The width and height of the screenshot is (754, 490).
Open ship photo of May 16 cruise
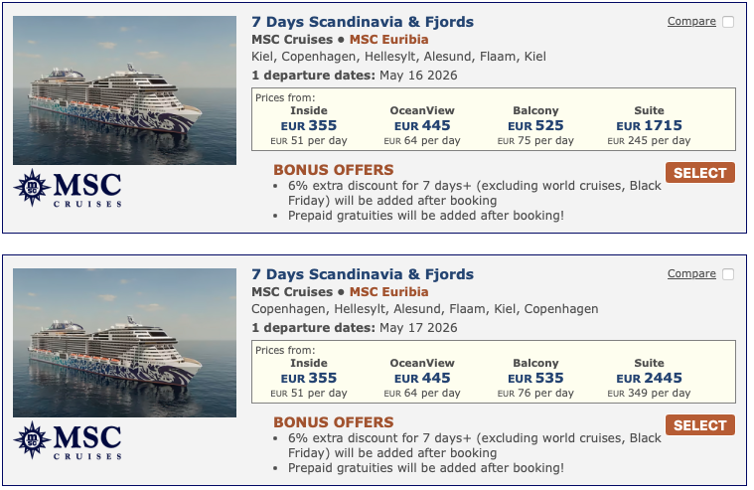tap(124, 90)
